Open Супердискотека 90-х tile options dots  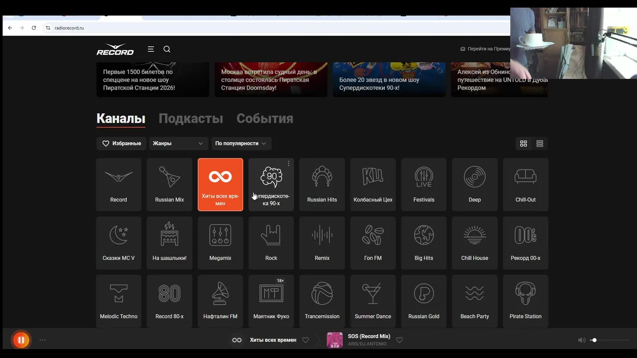[x=289, y=164]
